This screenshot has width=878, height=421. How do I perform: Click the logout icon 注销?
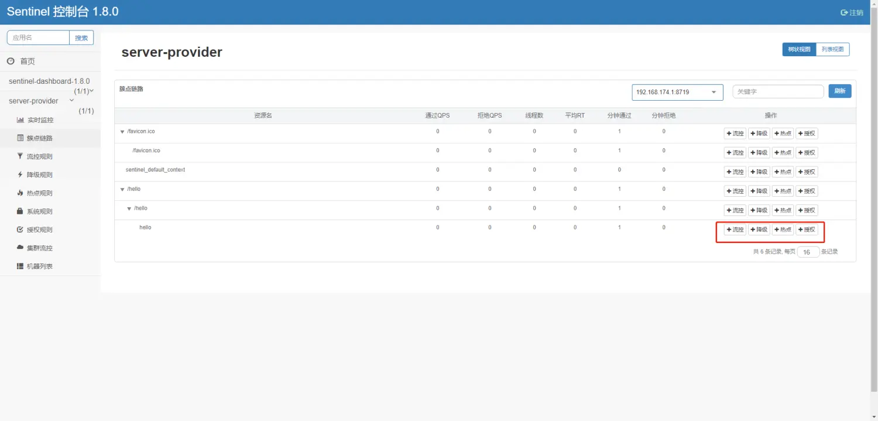click(x=852, y=12)
